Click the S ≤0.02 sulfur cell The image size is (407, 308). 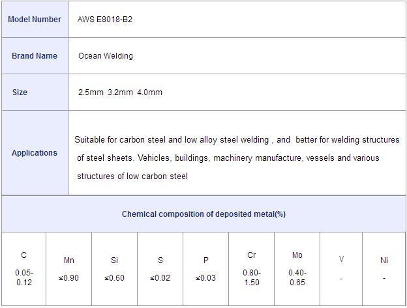pos(160,269)
